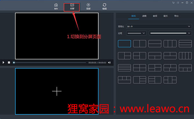Open the 编辑 edit mode icon
Viewport: 194px width, 119px height.
click(104, 6)
